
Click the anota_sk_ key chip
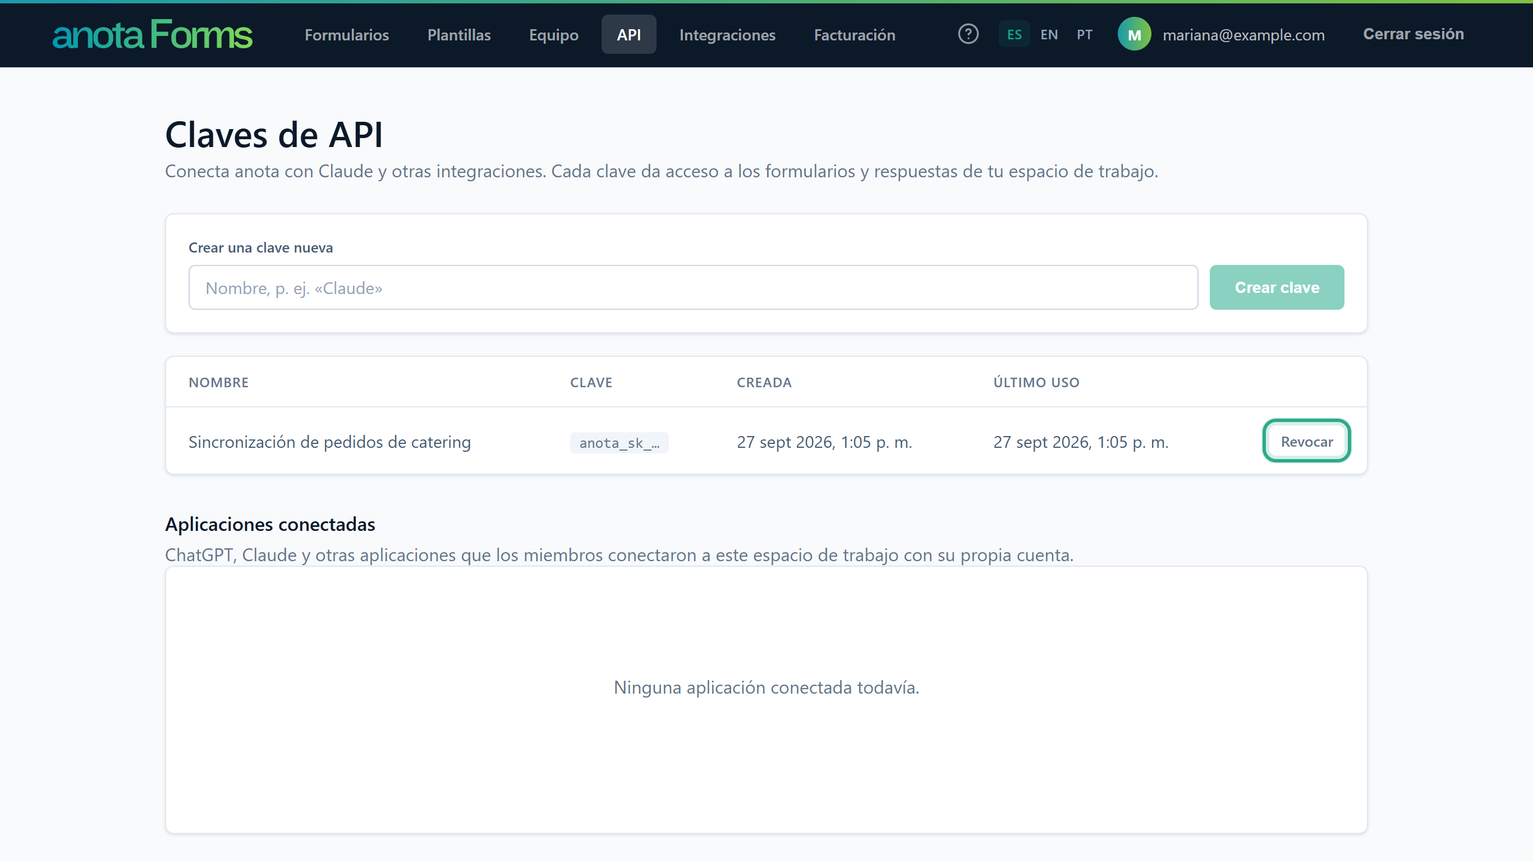tap(619, 443)
